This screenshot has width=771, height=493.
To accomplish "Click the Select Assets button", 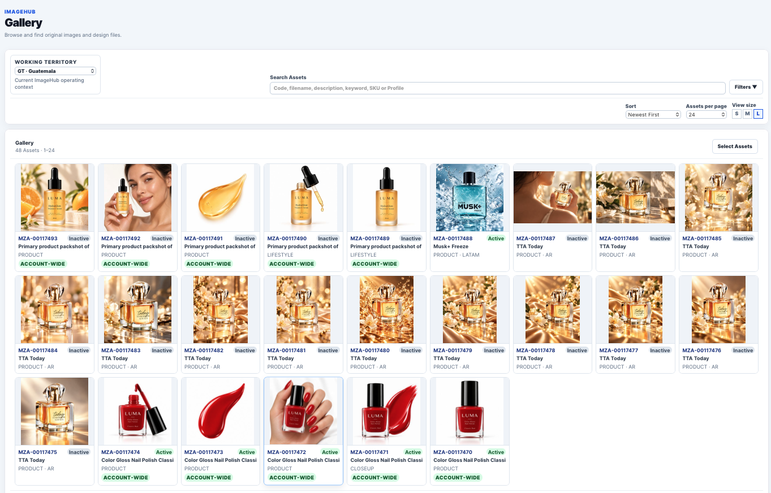I will click(x=735, y=146).
